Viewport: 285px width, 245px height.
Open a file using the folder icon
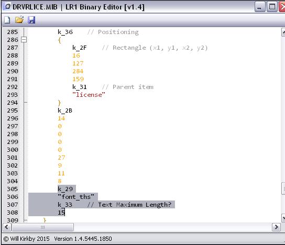tap(19, 19)
